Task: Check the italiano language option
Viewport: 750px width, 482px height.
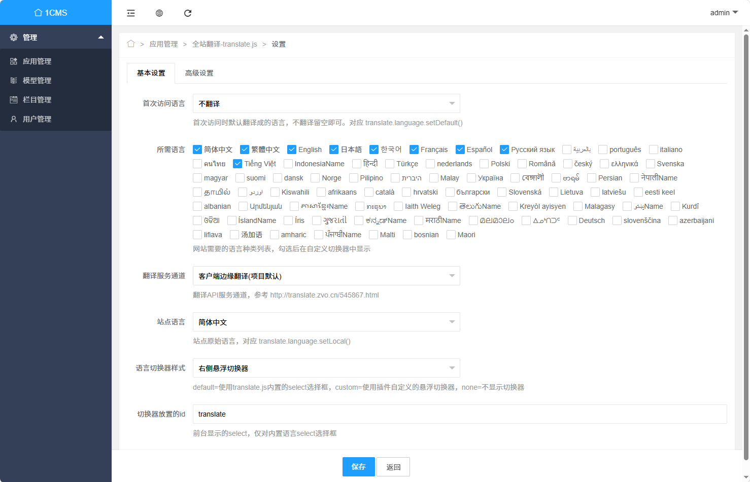Action: (x=654, y=150)
